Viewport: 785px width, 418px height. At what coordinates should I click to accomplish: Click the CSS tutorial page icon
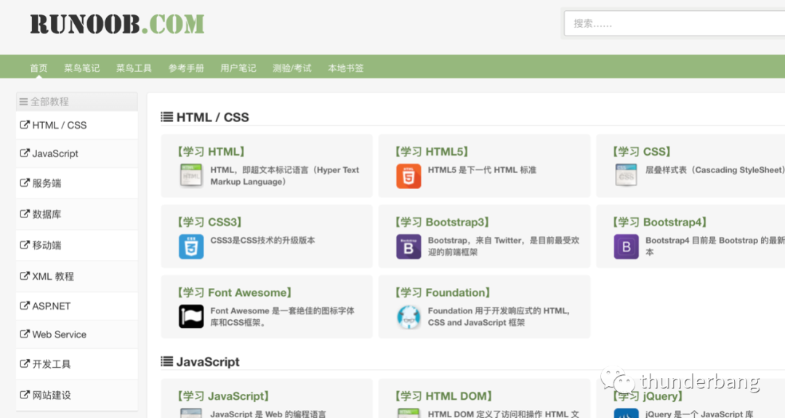click(626, 176)
